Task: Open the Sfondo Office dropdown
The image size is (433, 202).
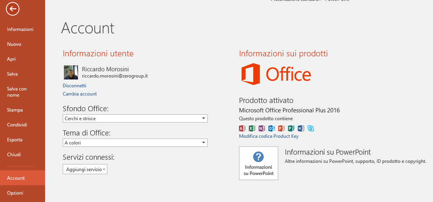Action: (135, 118)
